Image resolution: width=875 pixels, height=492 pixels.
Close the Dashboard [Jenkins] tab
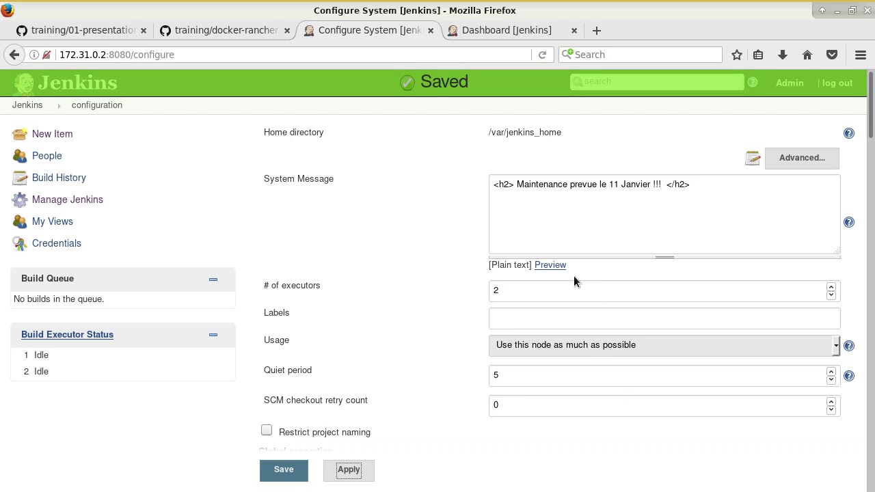[x=574, y=30]
